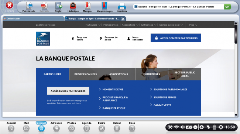
Task: Open Bureaux de poste locator link
Action: tap(109, 39)
